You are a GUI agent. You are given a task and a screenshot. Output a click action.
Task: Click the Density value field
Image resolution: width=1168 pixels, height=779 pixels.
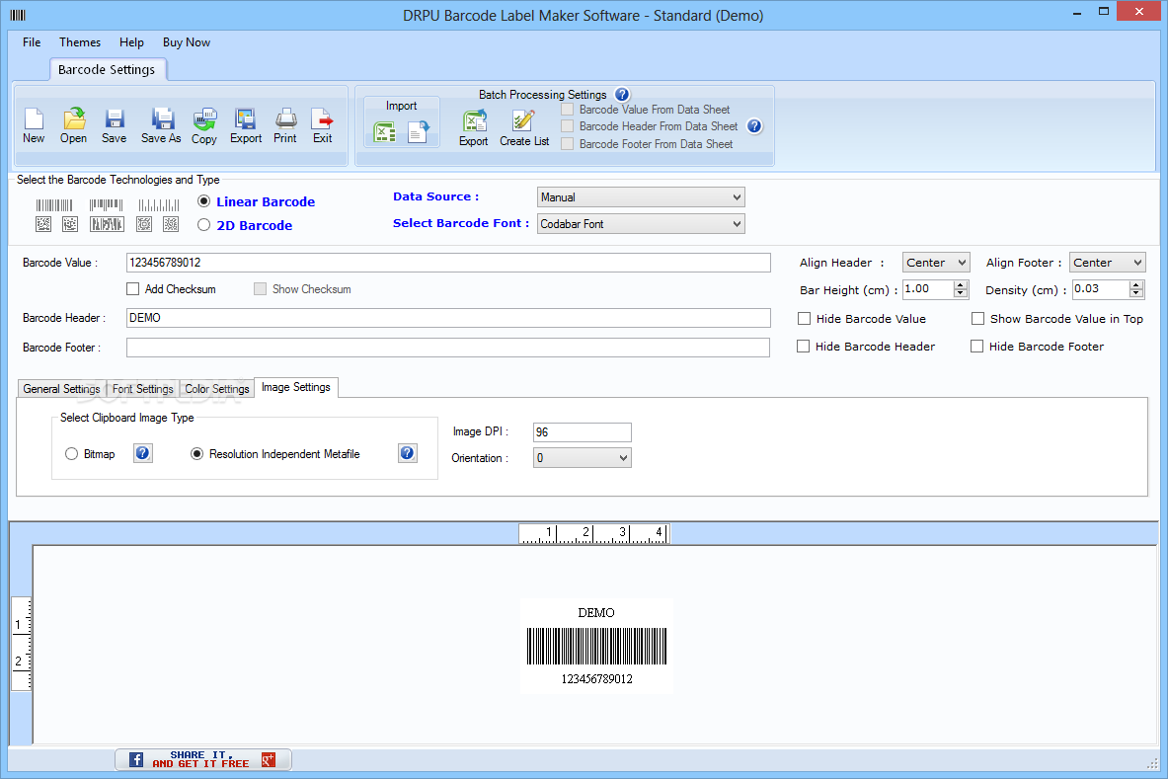(x=1101, y=289)
